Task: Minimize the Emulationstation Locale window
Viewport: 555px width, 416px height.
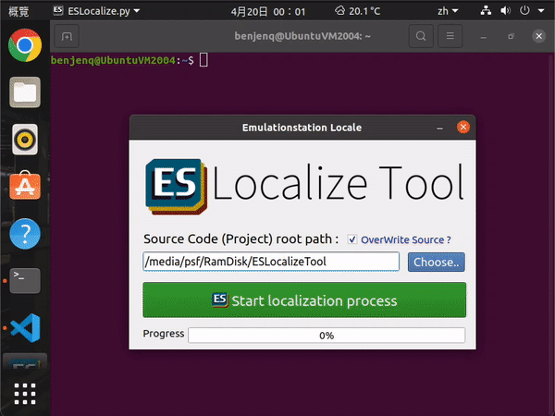Action: (439, 128)
